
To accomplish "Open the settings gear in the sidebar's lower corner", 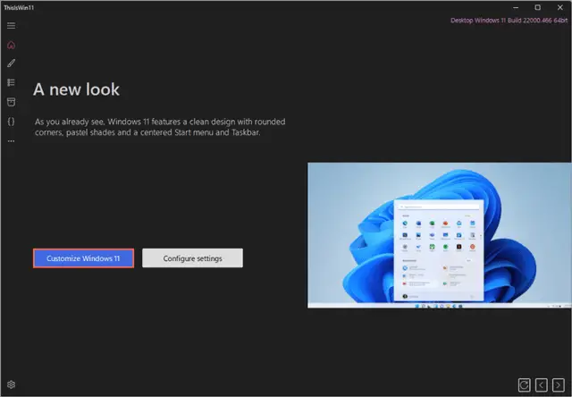I will [11, 384].
